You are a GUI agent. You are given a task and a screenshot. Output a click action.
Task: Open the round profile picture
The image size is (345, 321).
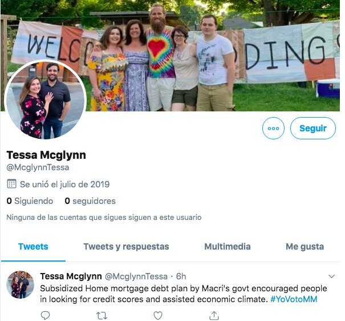tap(45, 99)
